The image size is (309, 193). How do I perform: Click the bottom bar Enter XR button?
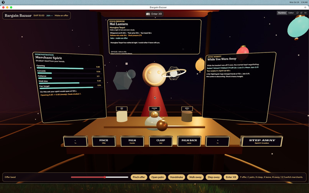(231, 177)
